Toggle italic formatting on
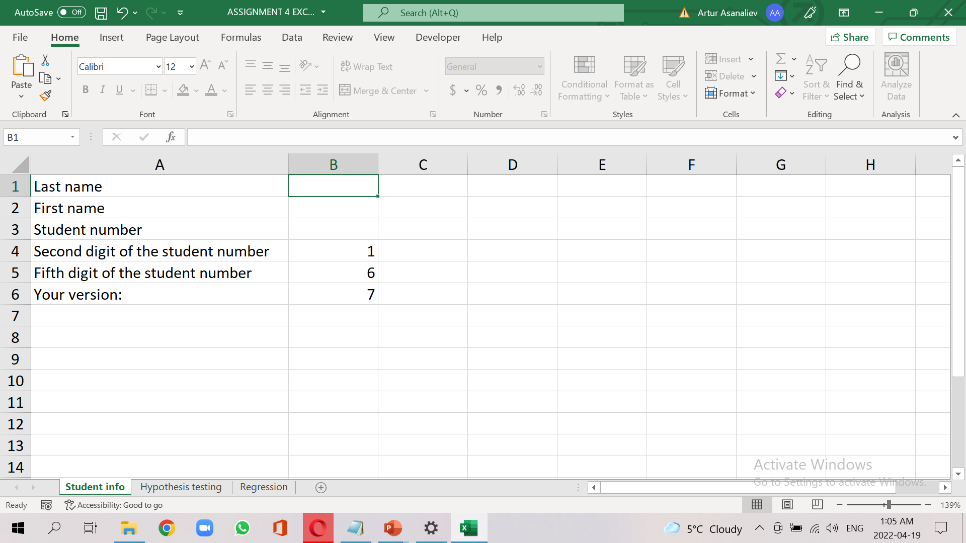This screenshot has width=966, height=543. click(x=102, y=89)
